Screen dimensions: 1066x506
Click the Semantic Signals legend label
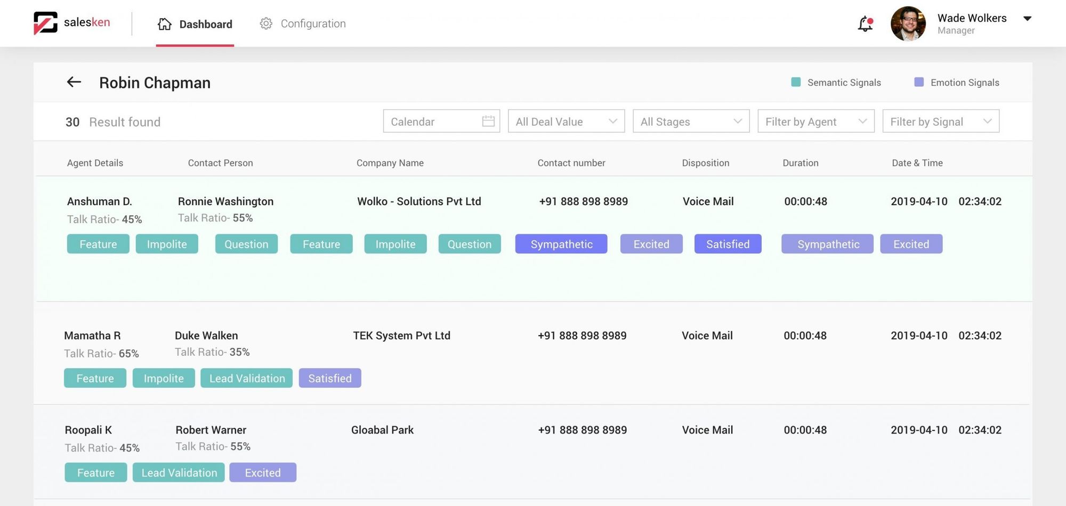844,83
